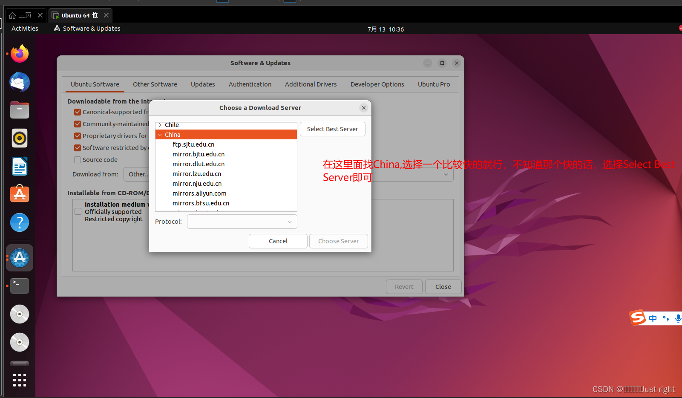Launch the Terminal from the dock

(x=19, y=286)
